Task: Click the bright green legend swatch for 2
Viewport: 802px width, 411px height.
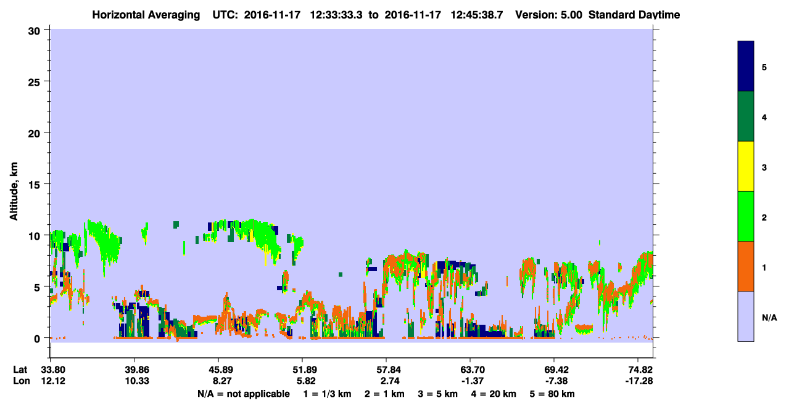Action: [x=746, y=216]
